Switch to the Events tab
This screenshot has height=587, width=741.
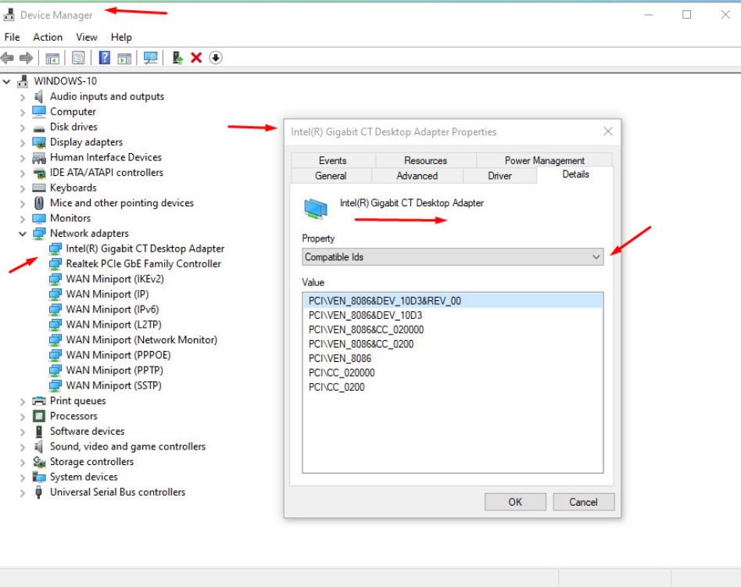333,160
